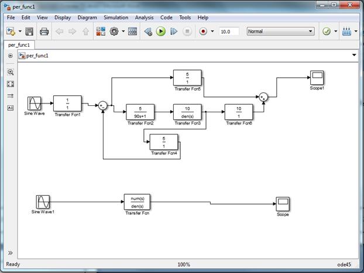Open the Library Browser icon
The height and width of the screenshot is (273, 364).
101,32
